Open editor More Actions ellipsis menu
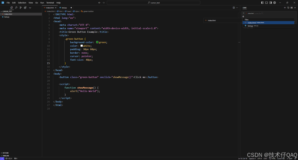 tap(237, 8)
